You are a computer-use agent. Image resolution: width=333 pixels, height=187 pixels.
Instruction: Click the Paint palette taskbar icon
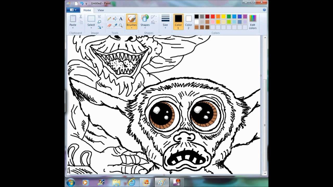[x=162, y=183]
